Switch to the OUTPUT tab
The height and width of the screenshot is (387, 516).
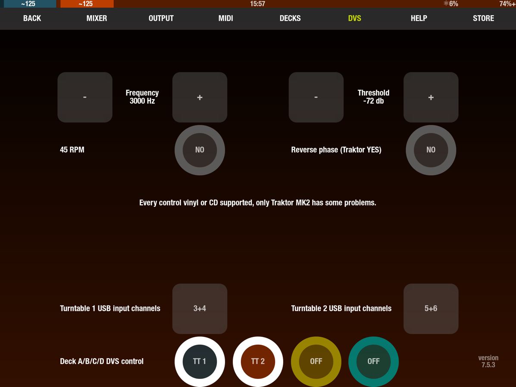[x=161, y=19]
